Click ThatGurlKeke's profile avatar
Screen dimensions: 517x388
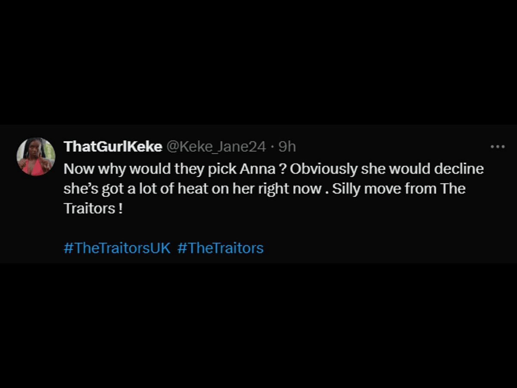36,156
